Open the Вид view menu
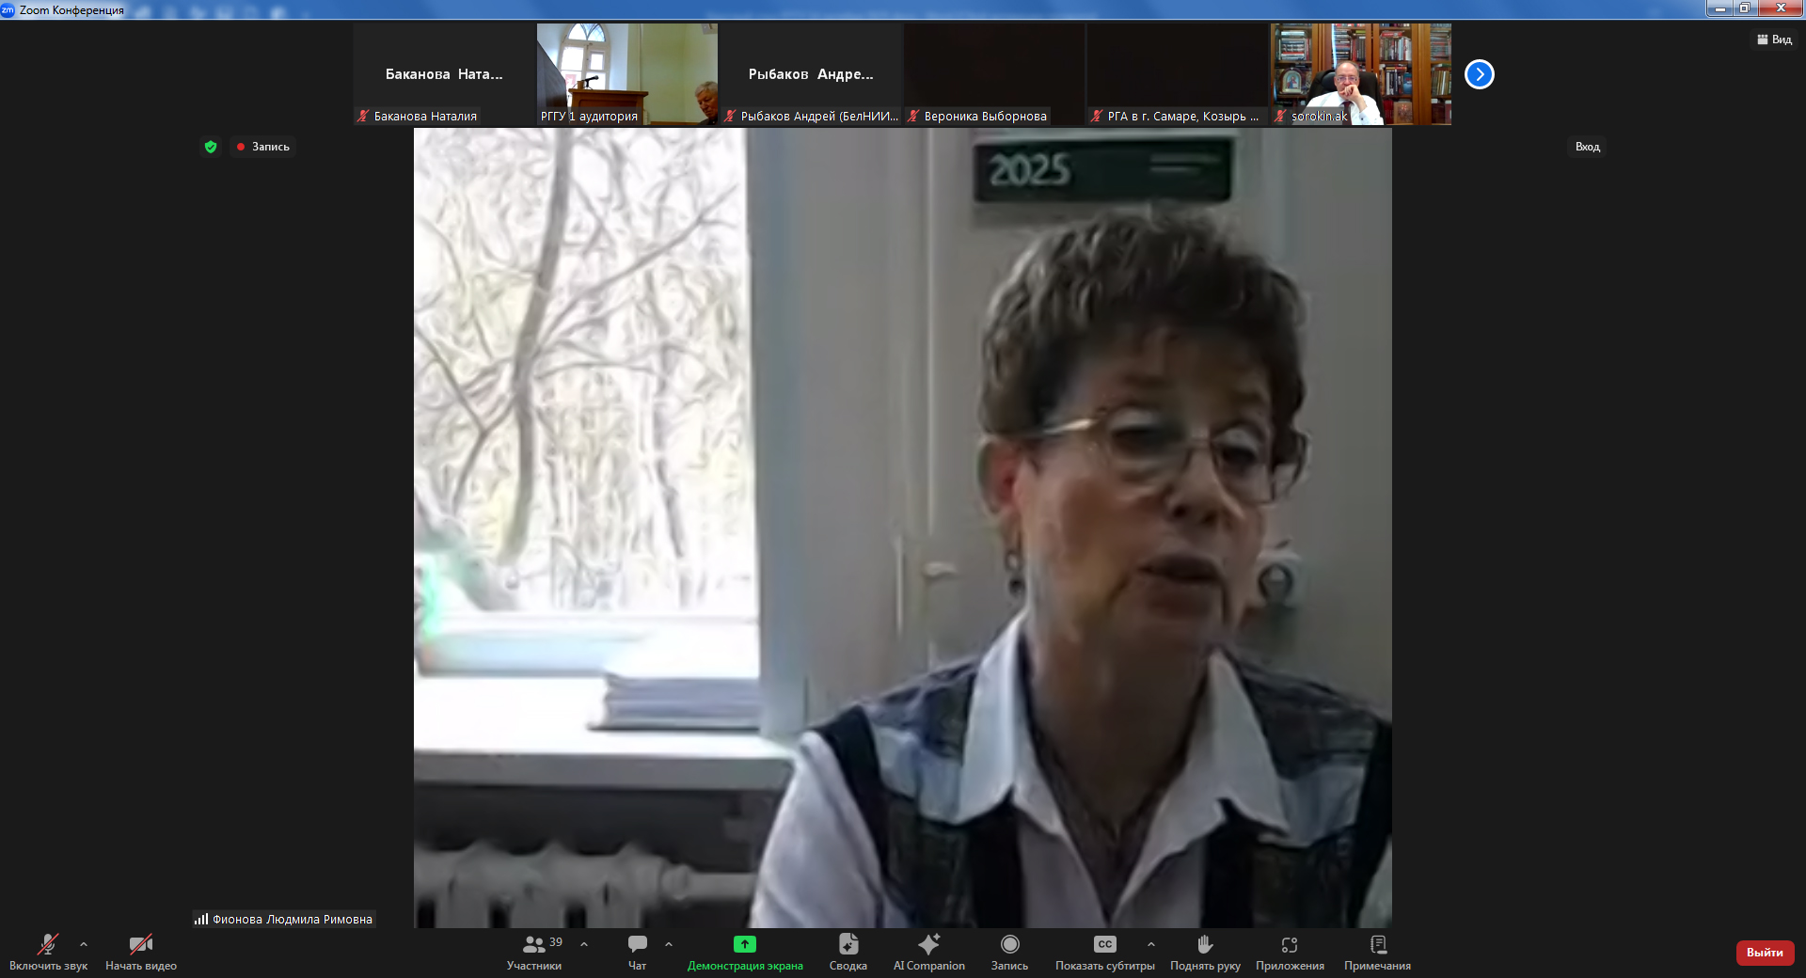This screenshot has width=1806, height=978. tap(1774, 39)
